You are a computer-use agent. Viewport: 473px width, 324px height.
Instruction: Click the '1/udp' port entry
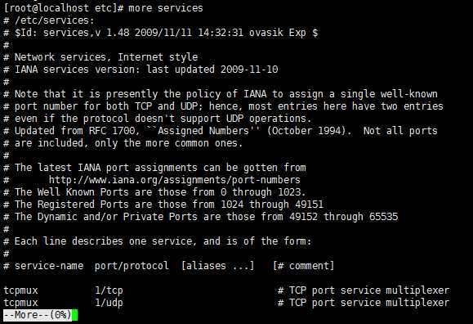click(x=109, y=303)
